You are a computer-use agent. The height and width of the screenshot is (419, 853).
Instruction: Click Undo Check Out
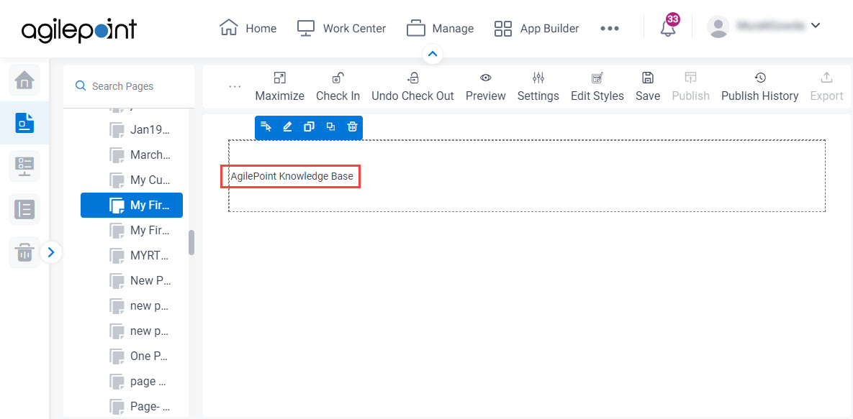tap(413, 87)
